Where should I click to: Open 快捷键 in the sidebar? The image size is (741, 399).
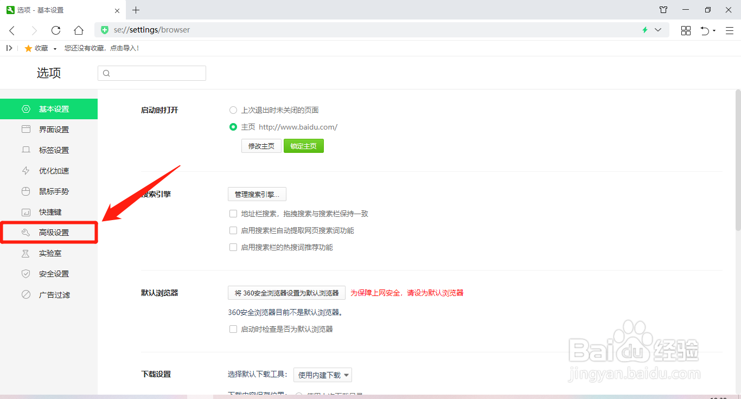[49, 212]
